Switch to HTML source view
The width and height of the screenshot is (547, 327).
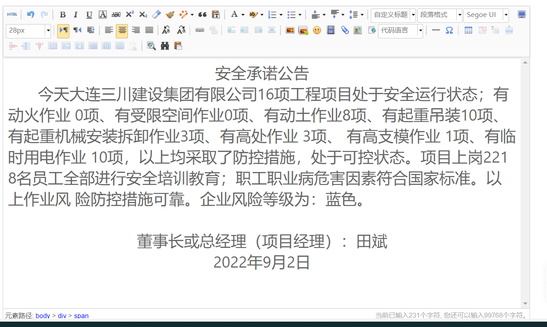pyautogui.click(x=12, y=14)
